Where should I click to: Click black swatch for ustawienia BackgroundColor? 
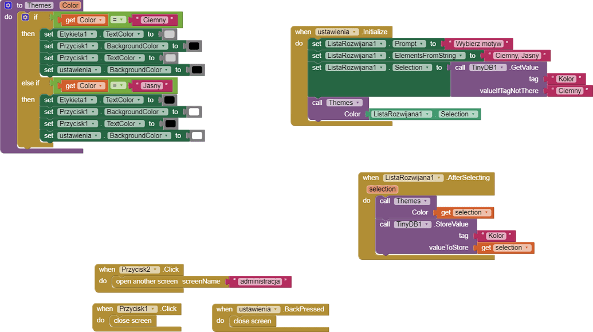(x=197, y=70)
